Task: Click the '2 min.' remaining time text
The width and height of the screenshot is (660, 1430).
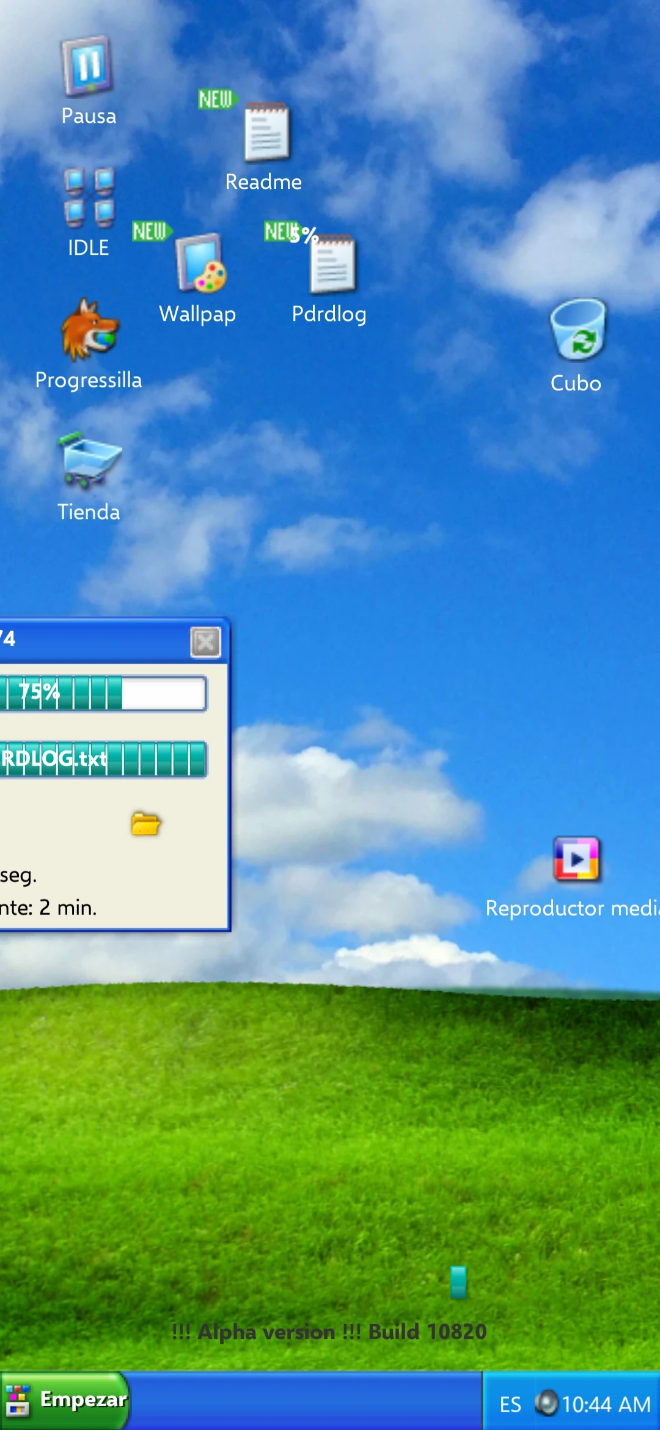Action: coord(68,908)
